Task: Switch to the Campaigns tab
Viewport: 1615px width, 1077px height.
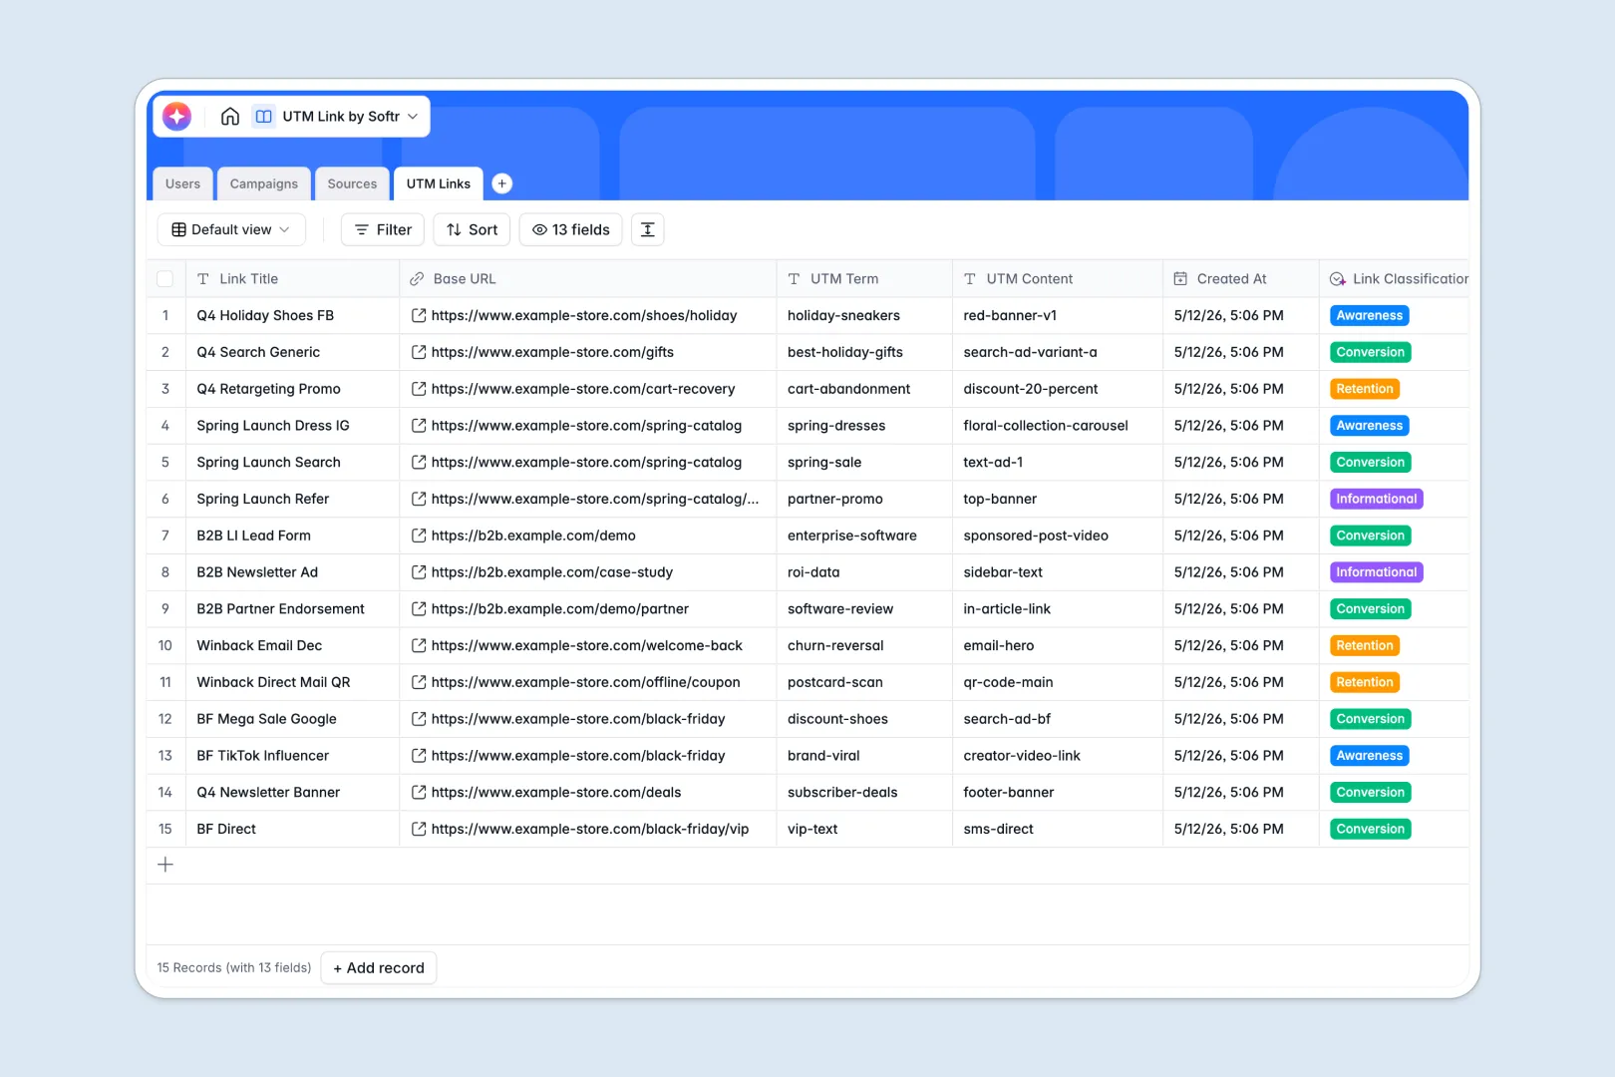Action: click(264, 183)
